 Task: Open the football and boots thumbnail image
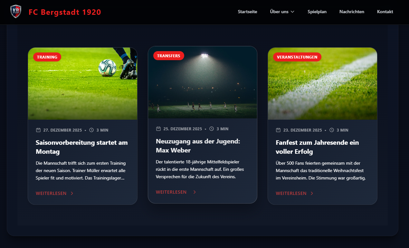pyautogui.click(x=83, y=84)
